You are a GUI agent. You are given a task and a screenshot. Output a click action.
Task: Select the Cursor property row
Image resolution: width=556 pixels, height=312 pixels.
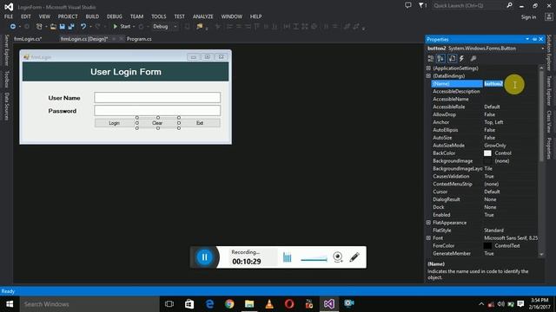point(485,192)
